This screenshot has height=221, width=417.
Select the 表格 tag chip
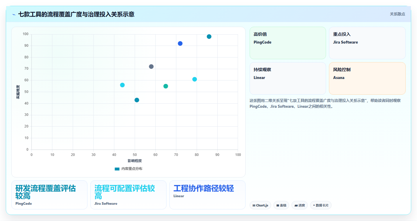(x=281, y=205)
